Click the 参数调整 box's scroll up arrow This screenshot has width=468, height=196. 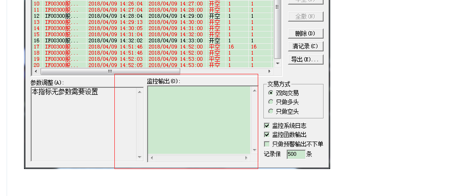click(140, 92)
